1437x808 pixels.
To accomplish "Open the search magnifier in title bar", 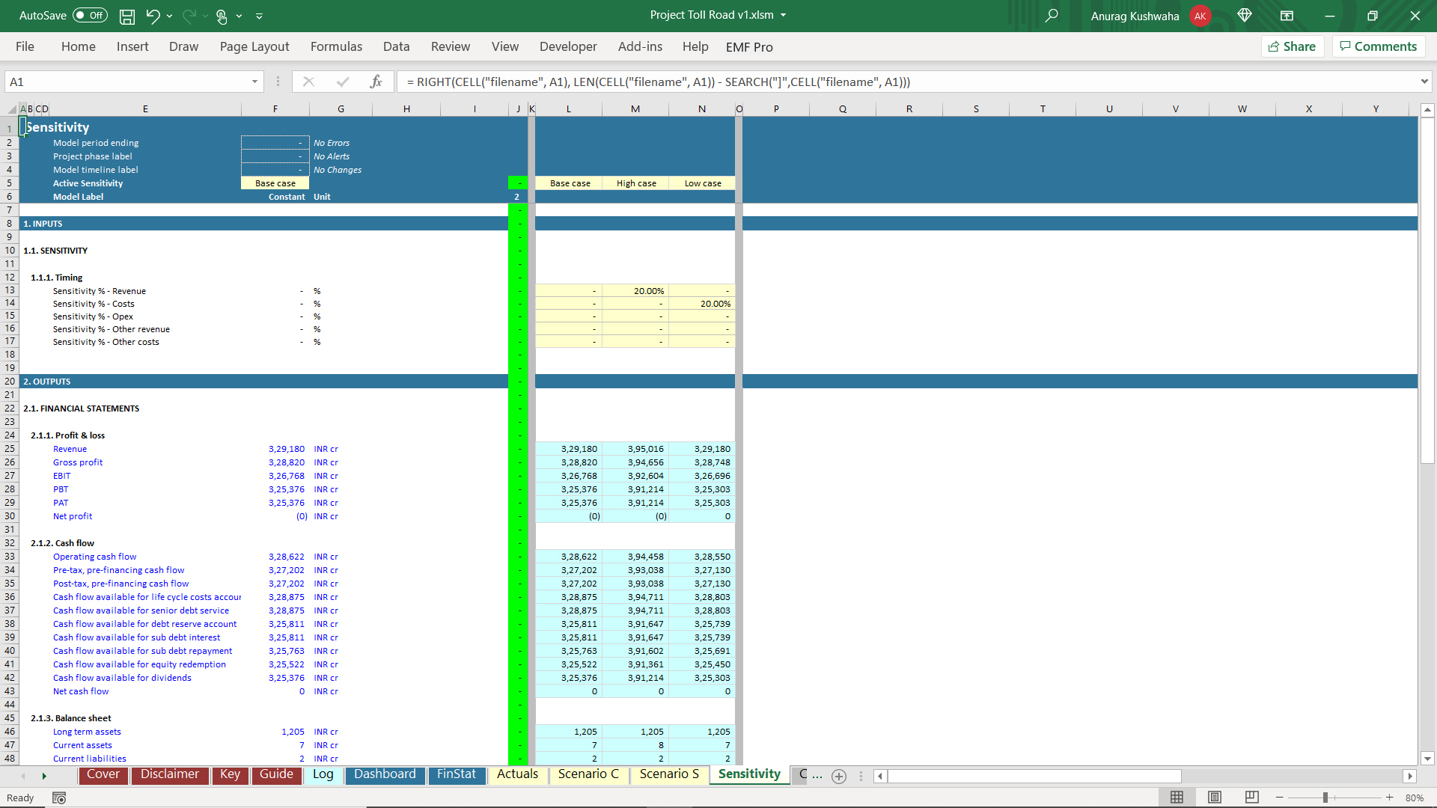I will 1052,16.
